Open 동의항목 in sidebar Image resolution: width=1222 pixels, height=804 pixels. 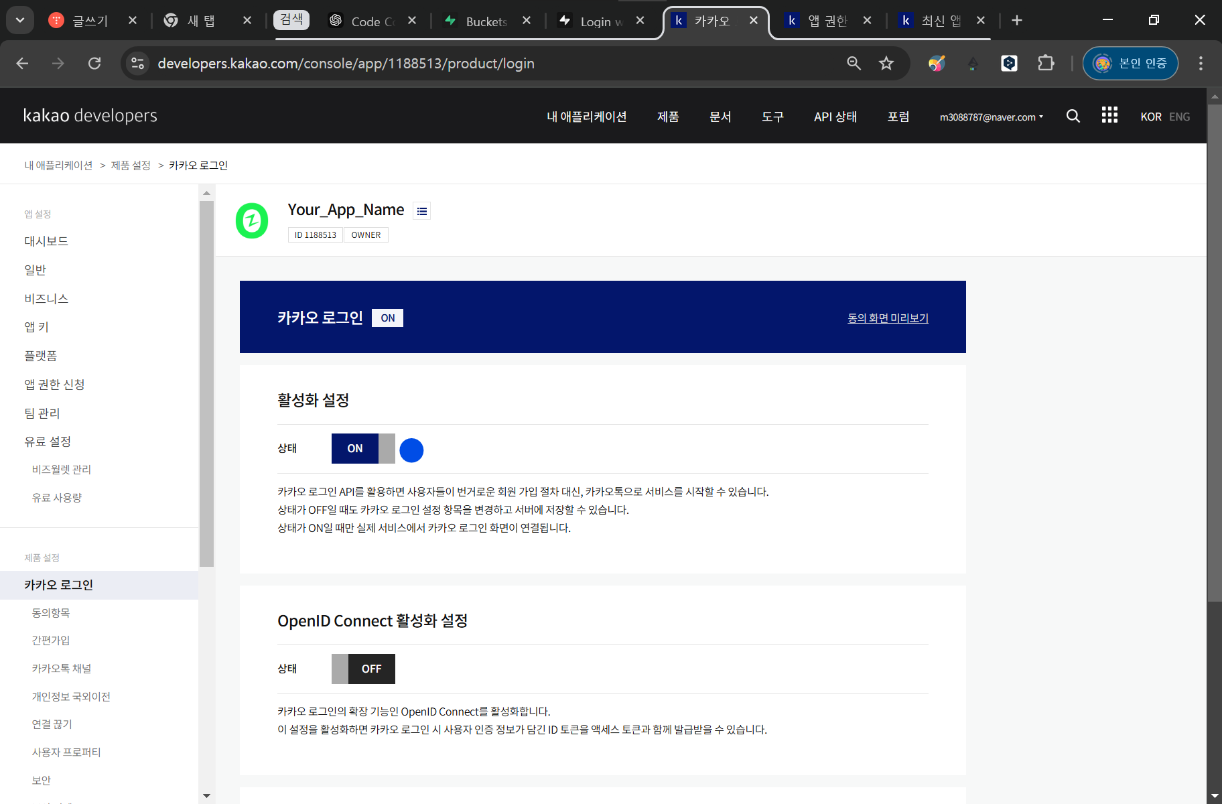[50, 613]
